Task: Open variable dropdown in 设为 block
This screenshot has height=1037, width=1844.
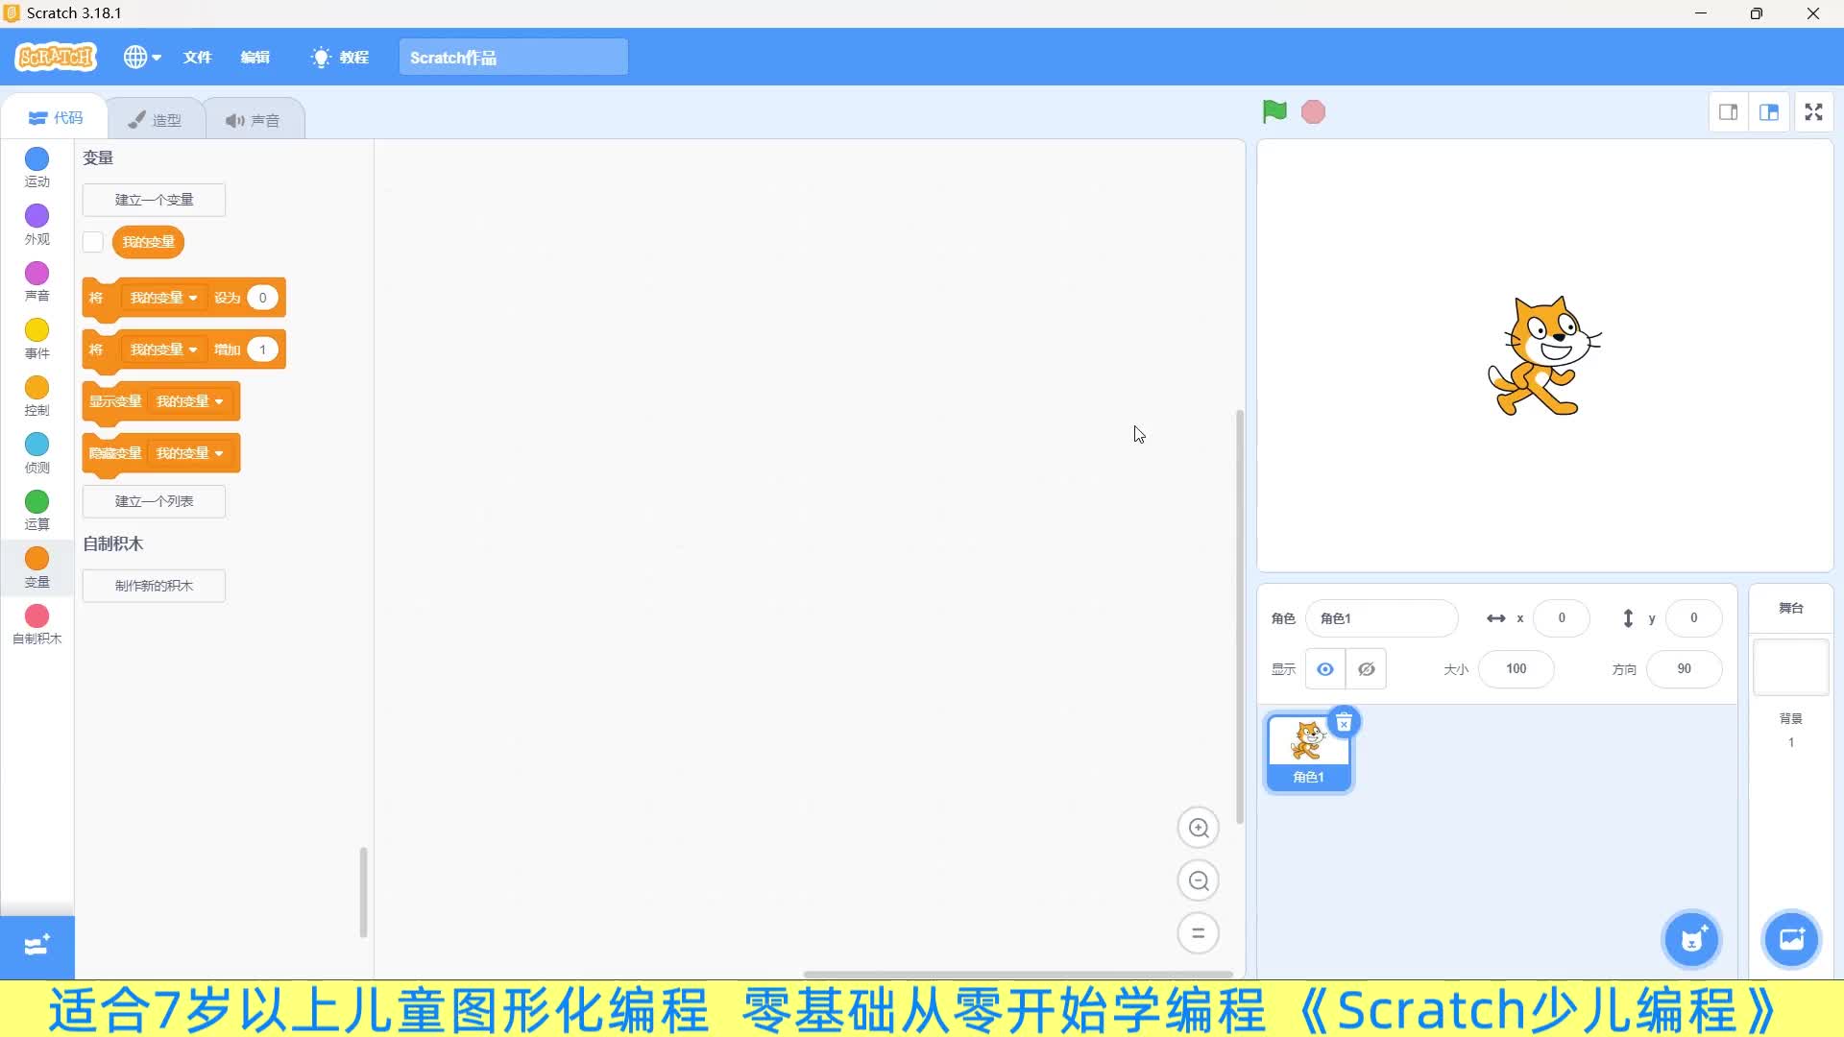Action: 163,298
